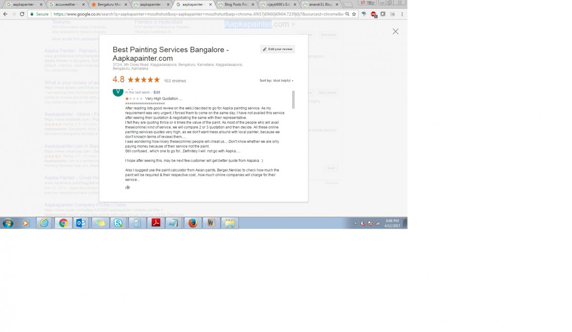Switch to the Blog Posts tab
Viewport: 572px width, 332px height.
235,4
